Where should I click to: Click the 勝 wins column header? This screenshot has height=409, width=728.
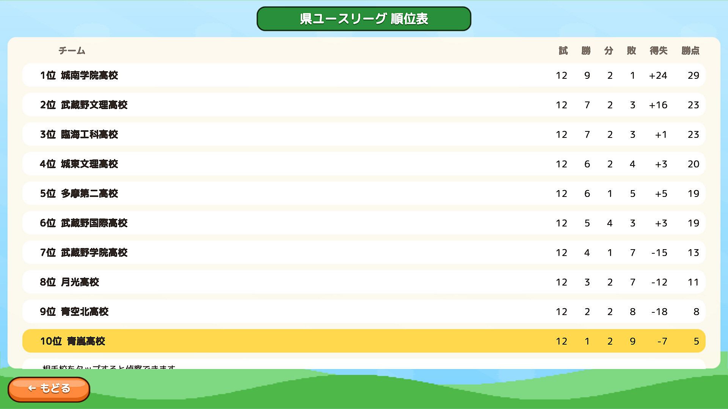click(x=586, y=50)
